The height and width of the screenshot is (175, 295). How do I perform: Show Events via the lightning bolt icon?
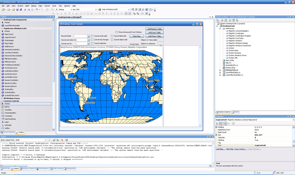pos(229,123)
